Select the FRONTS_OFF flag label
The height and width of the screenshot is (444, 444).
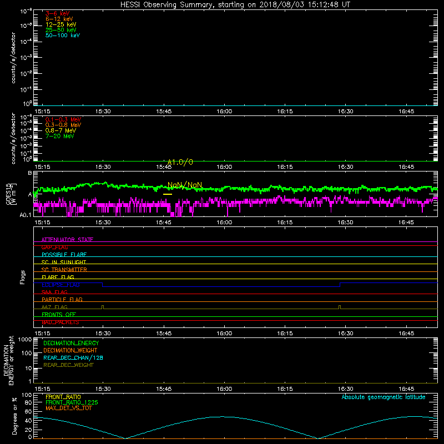59,315
